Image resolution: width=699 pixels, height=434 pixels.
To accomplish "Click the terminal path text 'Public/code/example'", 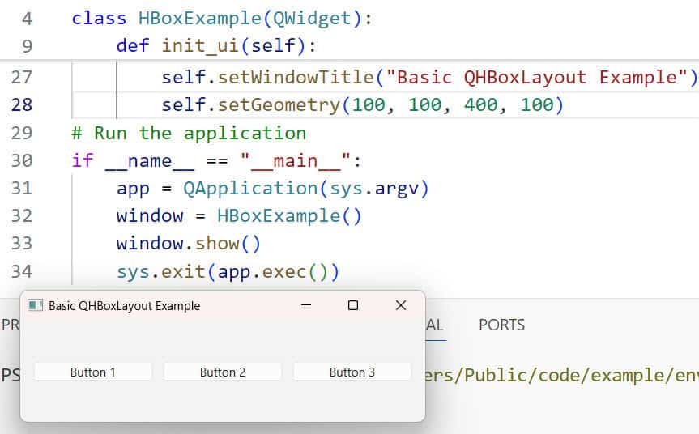I will pyautogui.click(x=564, y=375).
